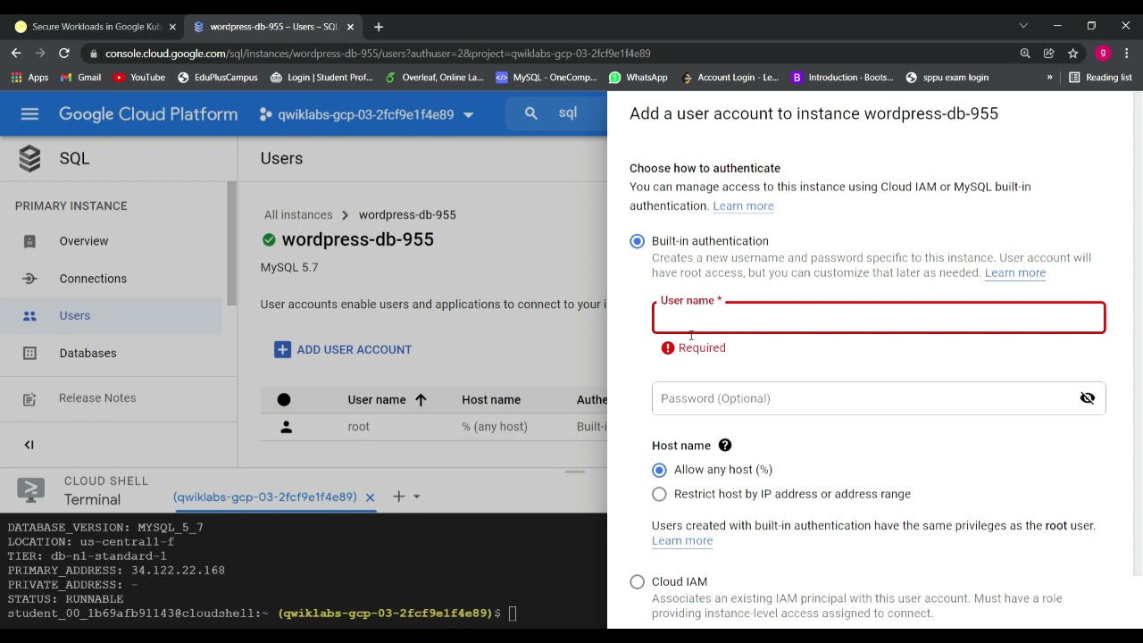Click the SQL product stack icon
Viewport: 1143px width, 643px height.
29,158
